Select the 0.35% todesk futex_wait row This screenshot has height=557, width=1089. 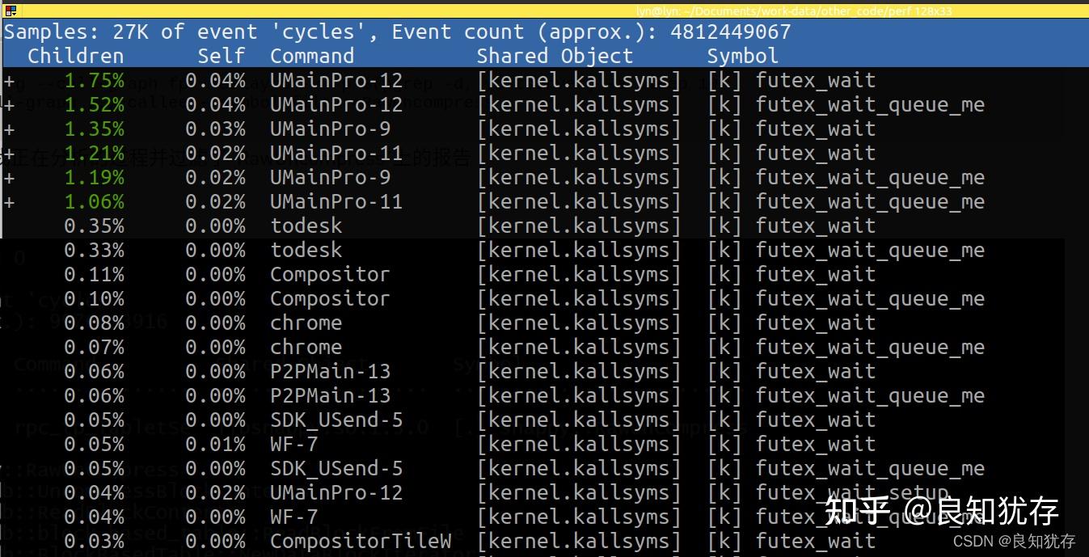[485, 226]
